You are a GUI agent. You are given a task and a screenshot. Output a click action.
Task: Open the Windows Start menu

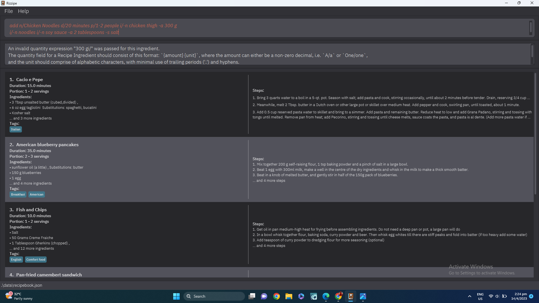point(176,296)
